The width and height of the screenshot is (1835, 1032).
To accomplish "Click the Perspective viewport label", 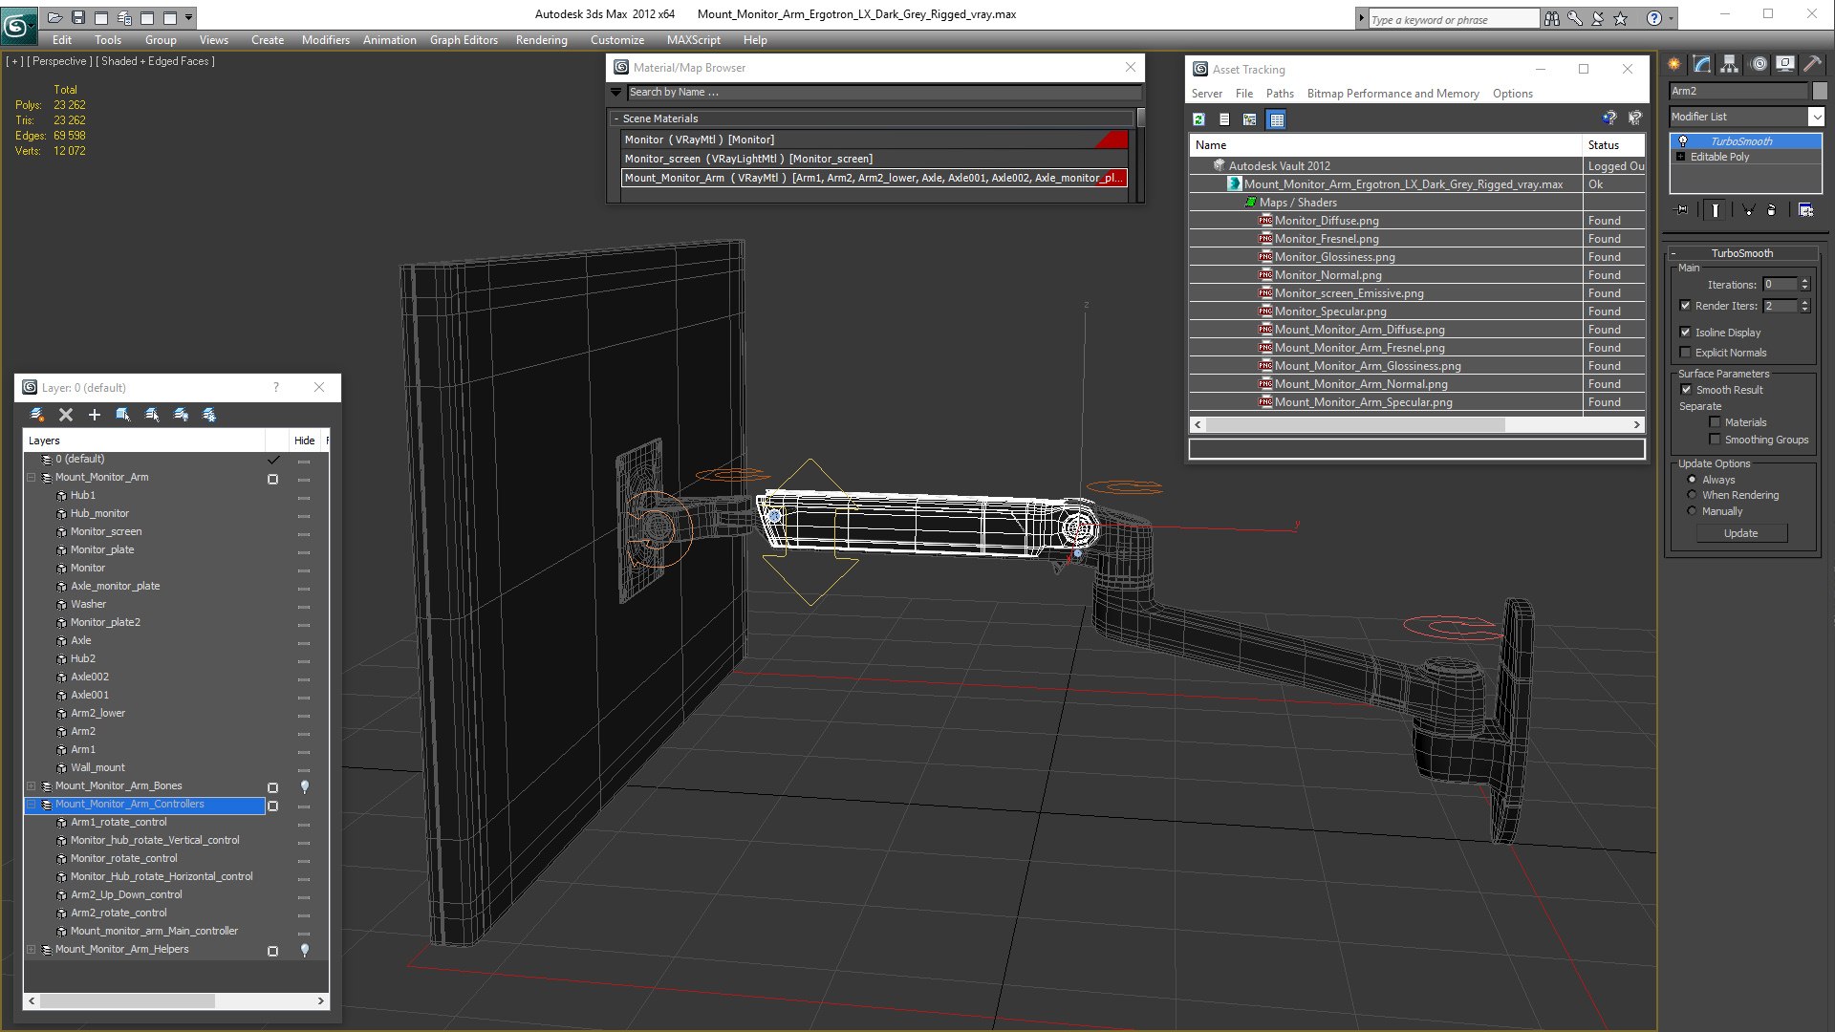I will (59, 61).
